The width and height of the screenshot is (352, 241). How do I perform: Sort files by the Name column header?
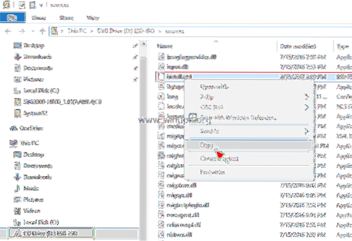(x=166, y=45)
